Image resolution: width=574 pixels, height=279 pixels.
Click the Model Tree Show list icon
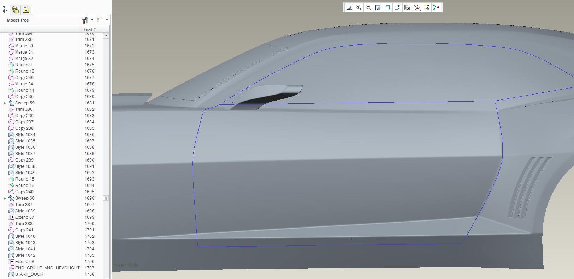[100, 20]
